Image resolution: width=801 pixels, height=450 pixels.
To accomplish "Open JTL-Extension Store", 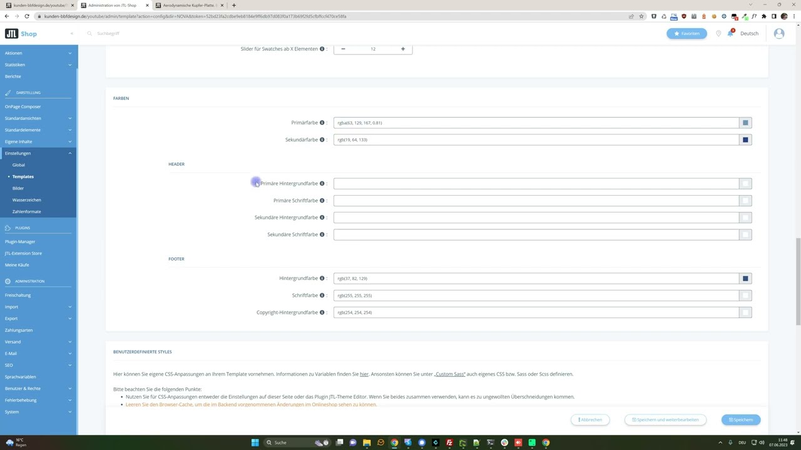I will point(23,253).
